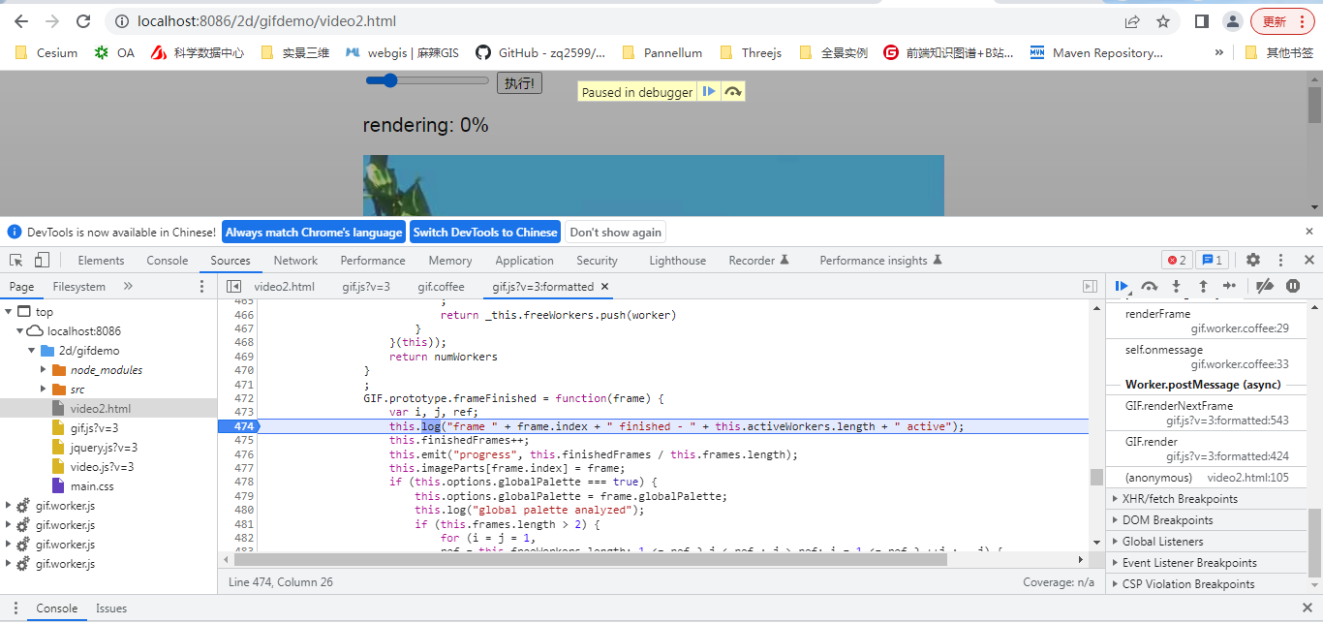
Task: Open the Sources navigator more options menu
Action: [201, 286]
